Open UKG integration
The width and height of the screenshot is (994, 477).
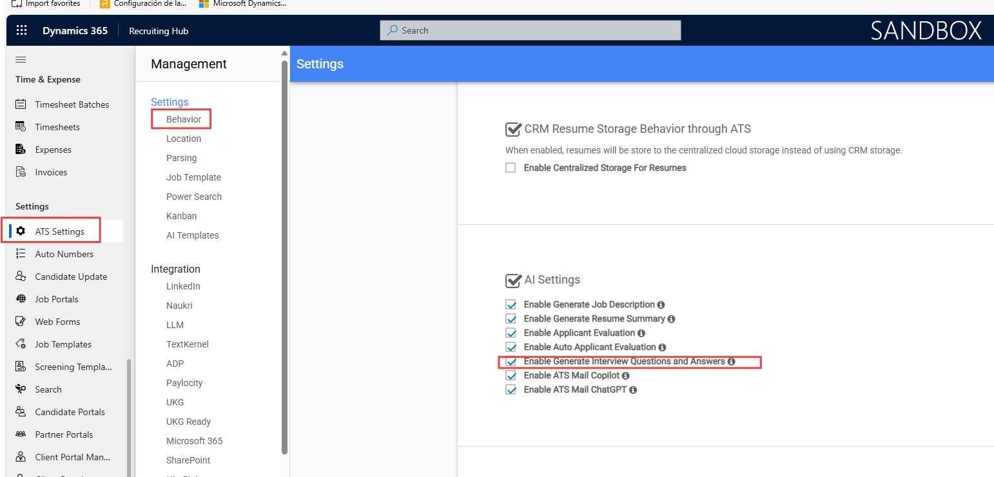(x=175, y=402)
